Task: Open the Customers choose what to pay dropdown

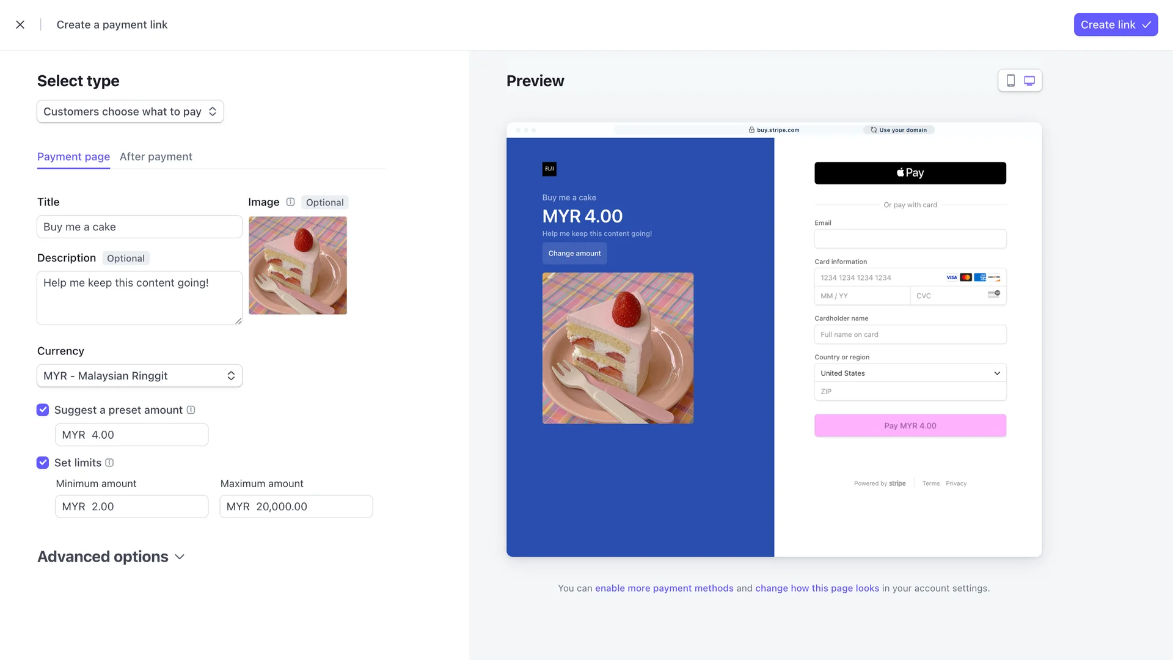Action: 130,112
